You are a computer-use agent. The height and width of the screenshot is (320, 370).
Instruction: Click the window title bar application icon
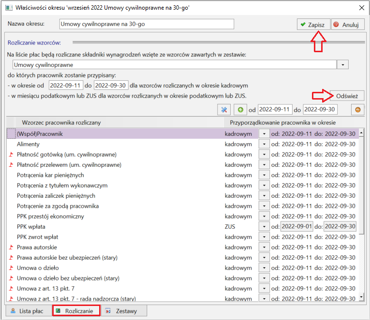[9, 8]
